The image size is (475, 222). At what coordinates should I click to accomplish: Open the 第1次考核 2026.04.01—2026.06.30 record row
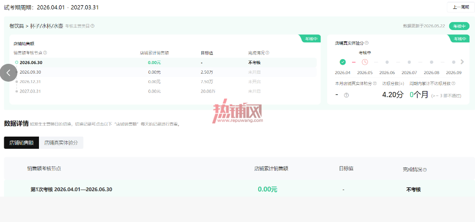click(239, 190)
